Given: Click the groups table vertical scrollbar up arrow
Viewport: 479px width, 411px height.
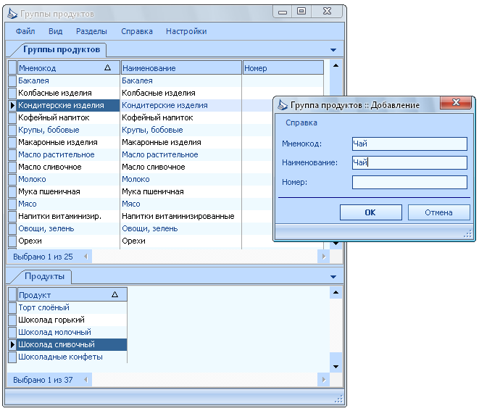Looking at the screenshot, I should pos(336,65).
